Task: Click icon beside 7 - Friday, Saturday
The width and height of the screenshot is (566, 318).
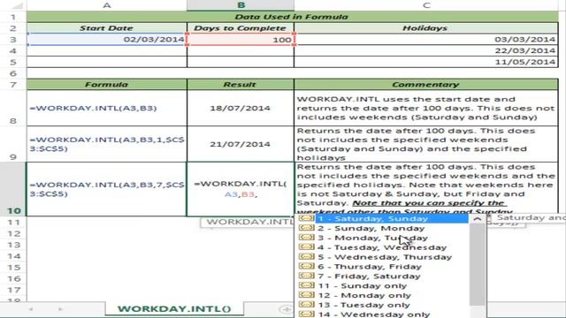Action: [307, 276]
